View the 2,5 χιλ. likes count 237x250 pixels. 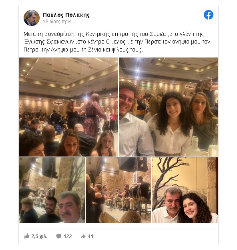click(x=39, y=236)
